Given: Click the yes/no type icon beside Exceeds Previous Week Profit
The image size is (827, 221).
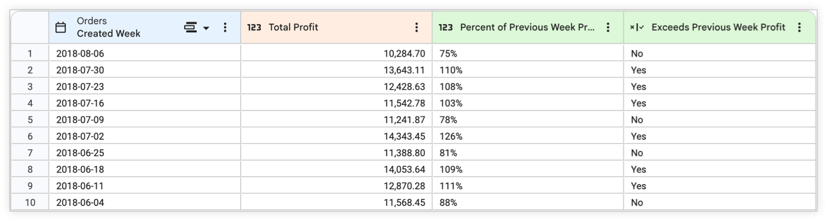Looking at the screenshot, I should point(637,27).
